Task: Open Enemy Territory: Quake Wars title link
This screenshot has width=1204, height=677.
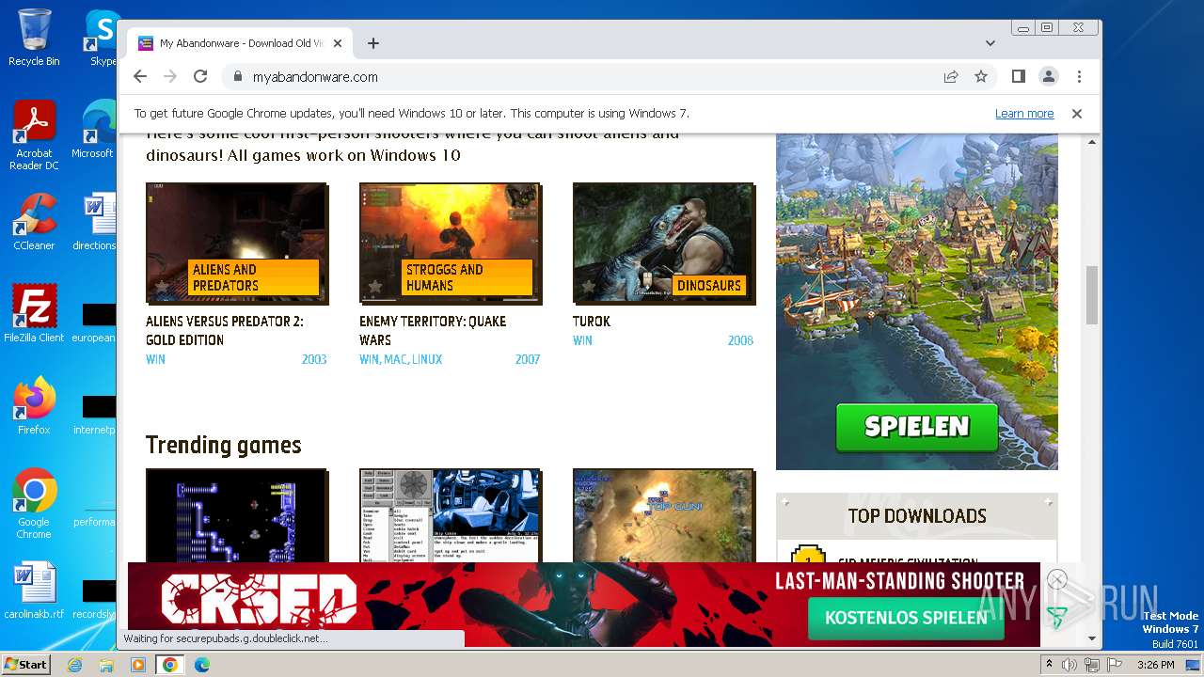Action: click(433, 331)
